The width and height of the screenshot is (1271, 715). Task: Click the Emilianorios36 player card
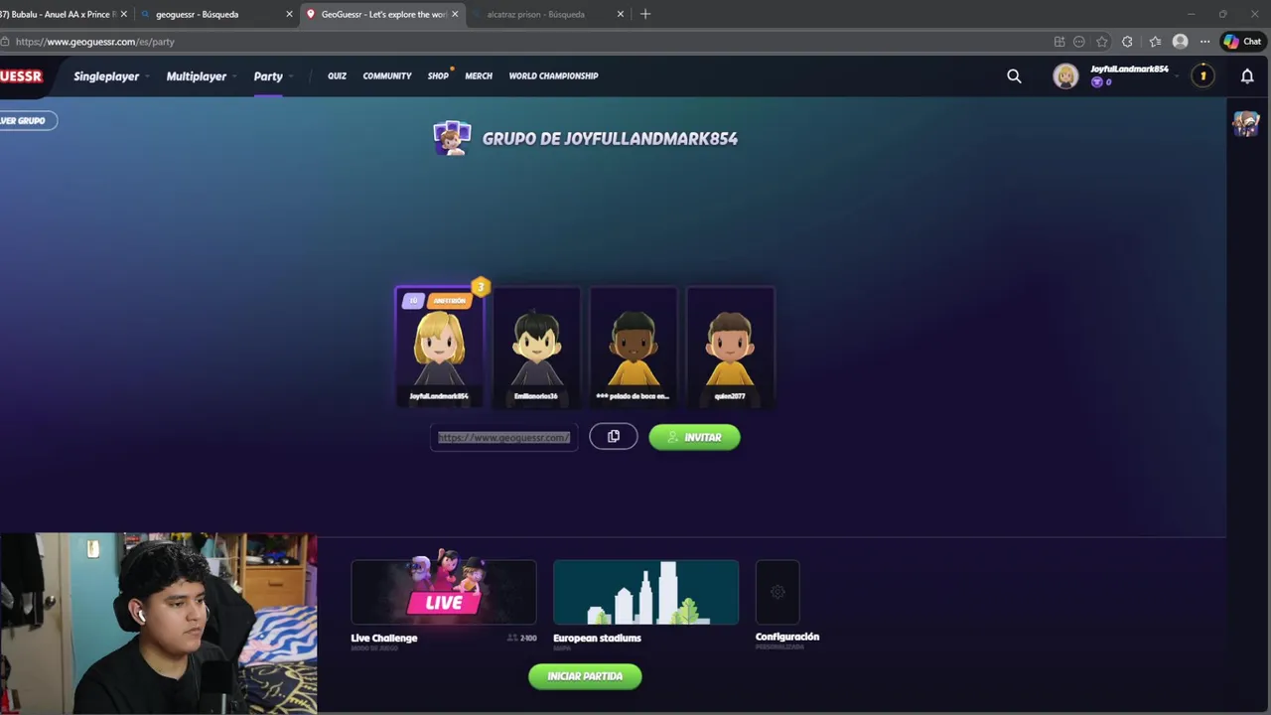[536, 347]
